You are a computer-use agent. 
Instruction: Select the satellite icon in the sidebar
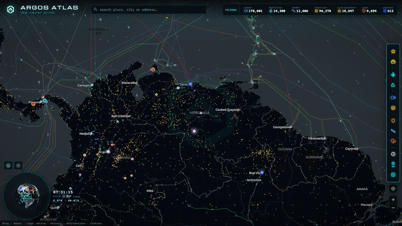click(x=393, y=131)
